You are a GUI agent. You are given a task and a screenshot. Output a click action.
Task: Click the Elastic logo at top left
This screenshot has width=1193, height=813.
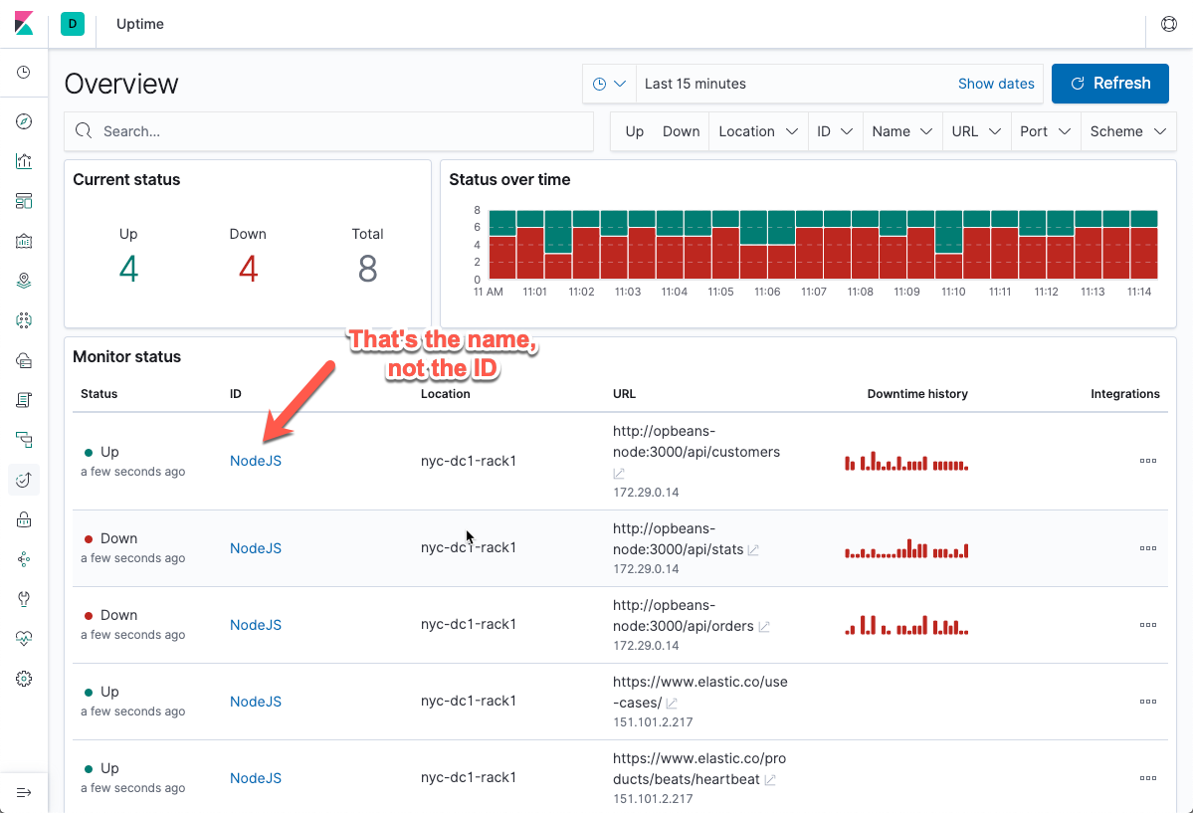pyautogui.click(x=23, y=24)
